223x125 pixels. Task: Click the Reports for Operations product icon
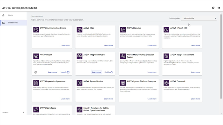(x=36, y=83)
